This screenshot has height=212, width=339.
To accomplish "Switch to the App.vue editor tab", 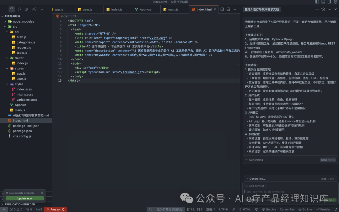I will pyautogui.click(x=146, y=9).
